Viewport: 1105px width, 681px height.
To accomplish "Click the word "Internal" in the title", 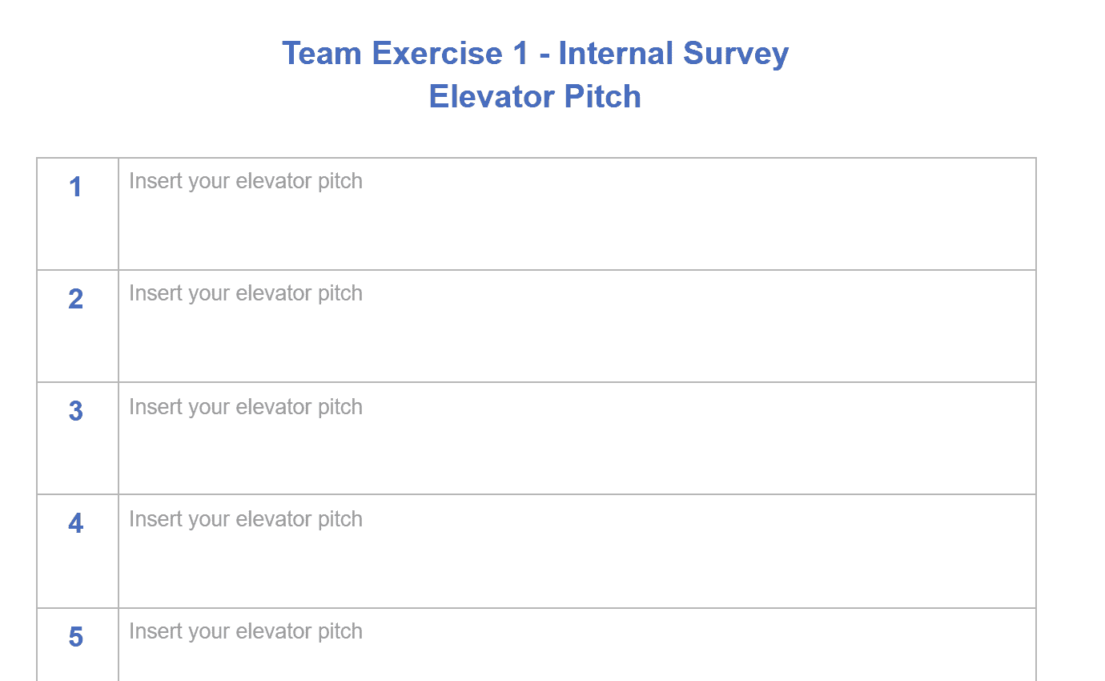I will 616,54.
